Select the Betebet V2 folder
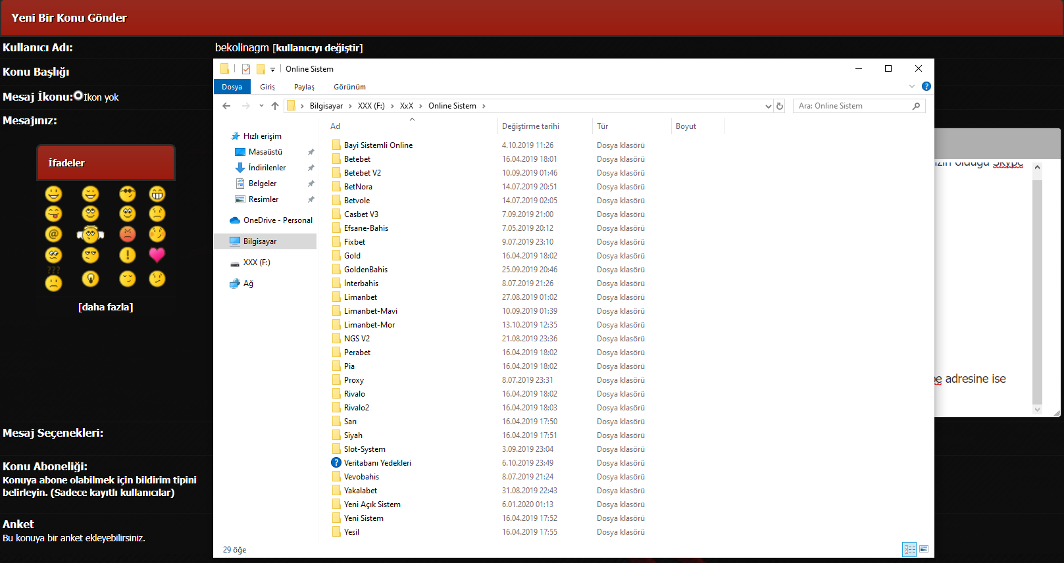1064x563 pixels. [x=363, y=173]
